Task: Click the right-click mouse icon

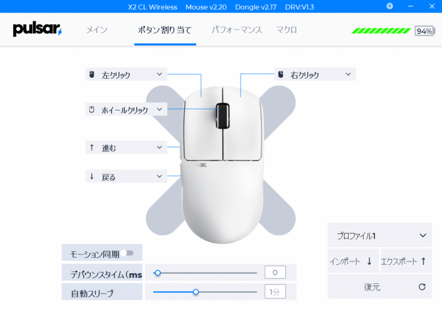Action: pyautogui.click(x=280, y=74)
